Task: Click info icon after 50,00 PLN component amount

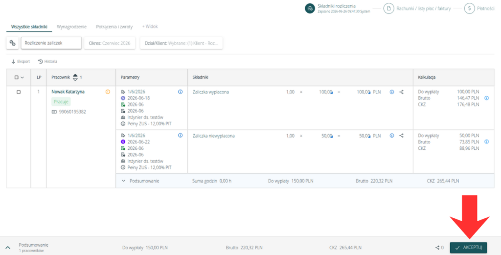Action: [x=392, y=136]
